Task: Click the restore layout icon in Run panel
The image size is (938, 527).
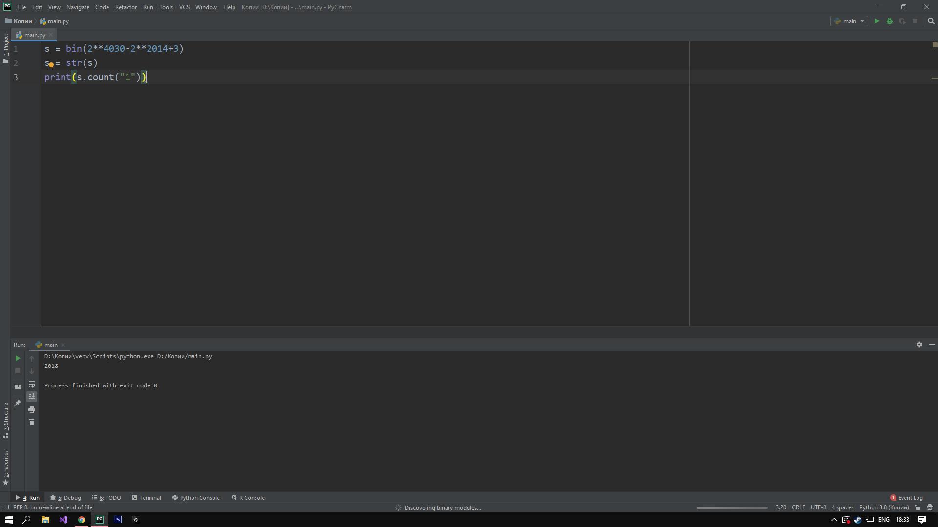Action: point(18,387)
